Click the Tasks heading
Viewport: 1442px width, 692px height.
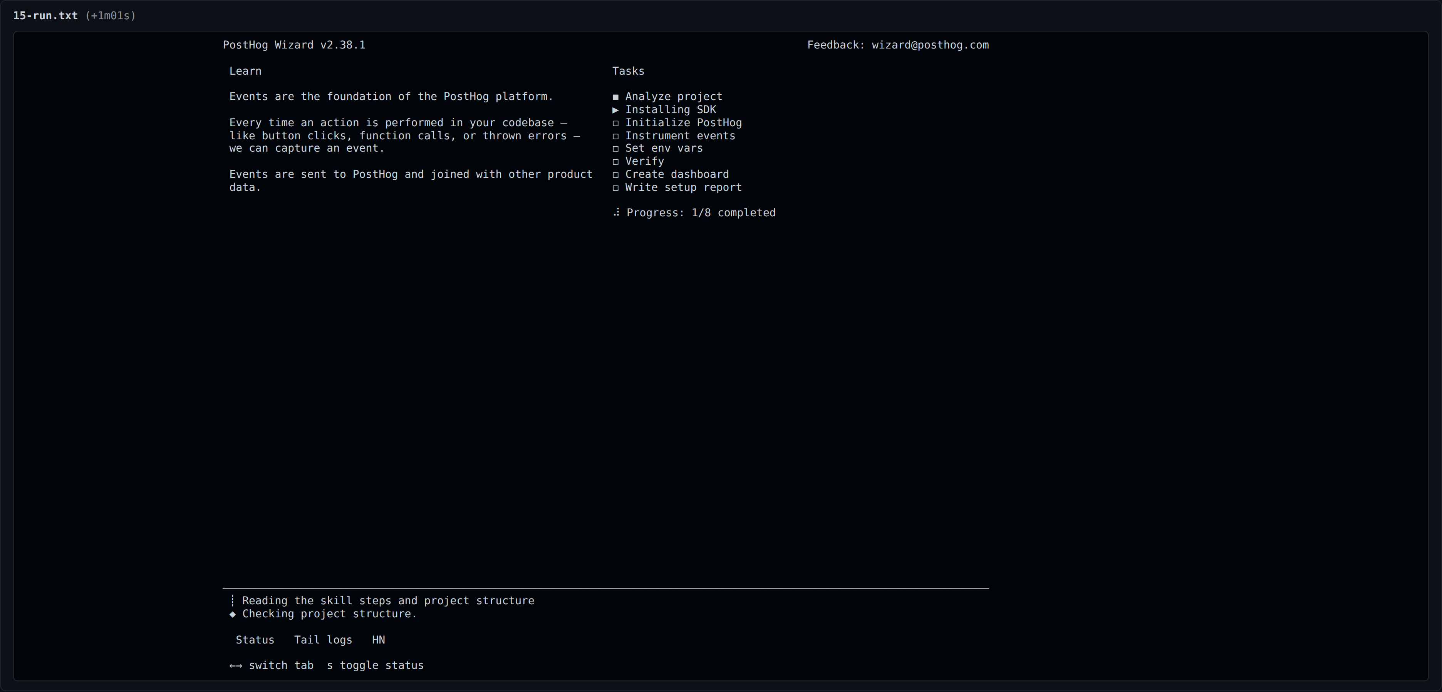(x=628, y=70)
